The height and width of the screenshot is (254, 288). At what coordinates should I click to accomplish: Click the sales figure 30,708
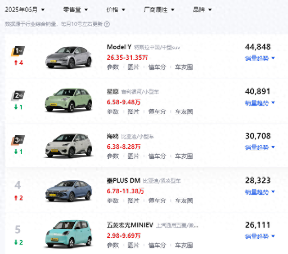[258, 136]
